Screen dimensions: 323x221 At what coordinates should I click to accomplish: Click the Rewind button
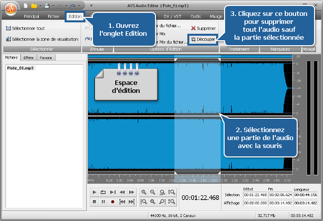point(122,192)
